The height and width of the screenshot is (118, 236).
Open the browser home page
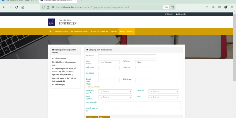(x=23, y=7)
